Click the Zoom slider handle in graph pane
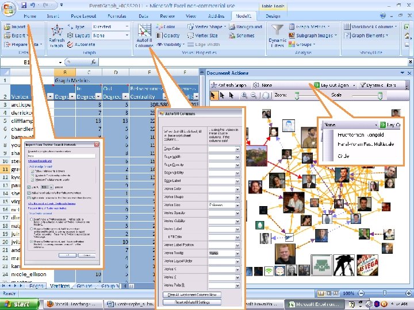Image resolution: width=414 pixels, height=310 pixels. (297, 95)
